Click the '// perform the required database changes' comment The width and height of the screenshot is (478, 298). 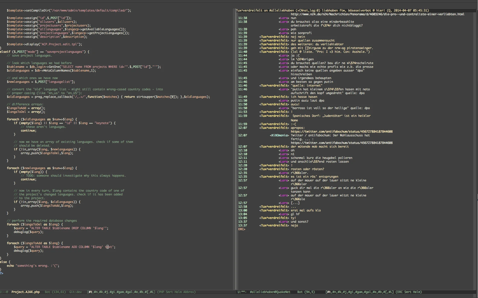(x=42, y=221)
